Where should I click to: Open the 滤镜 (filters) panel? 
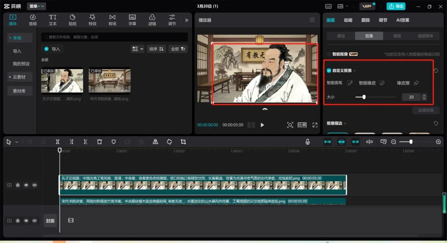coord(152,20)
